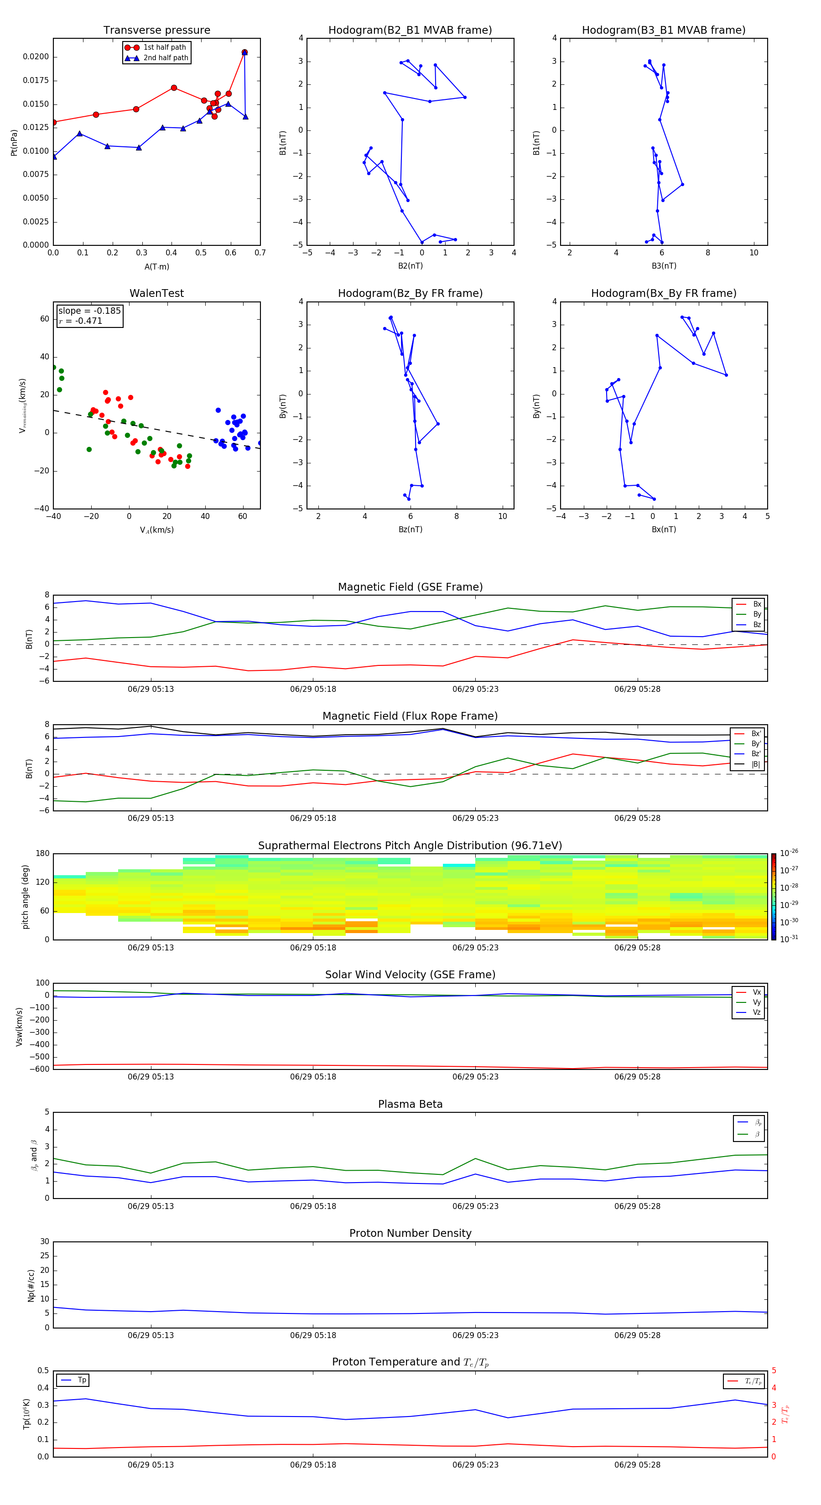Image resolution: width=821 pixels, height=1505 pixels.
Task: Click the 'B2(nT)' x-axis label
Action: click(410, 266)
